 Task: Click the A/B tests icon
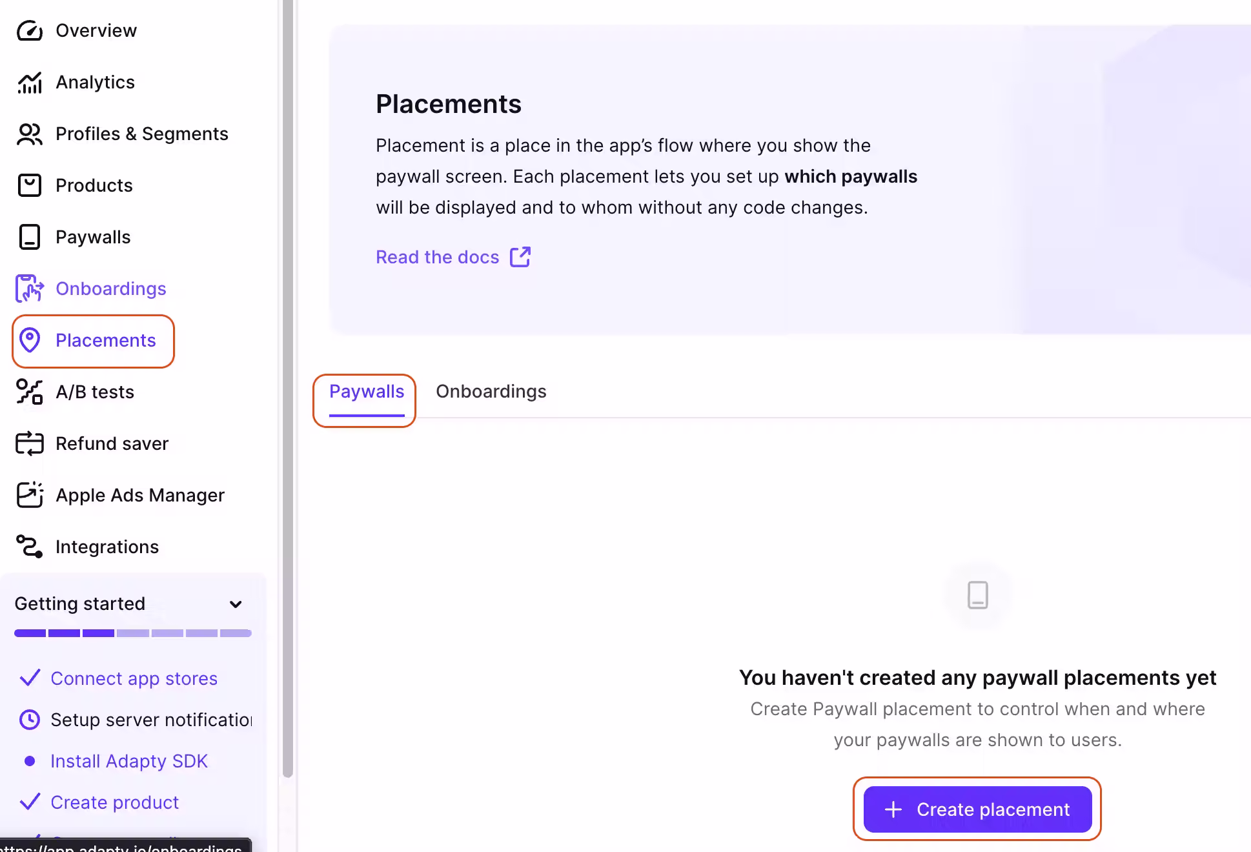click(29, 392)
